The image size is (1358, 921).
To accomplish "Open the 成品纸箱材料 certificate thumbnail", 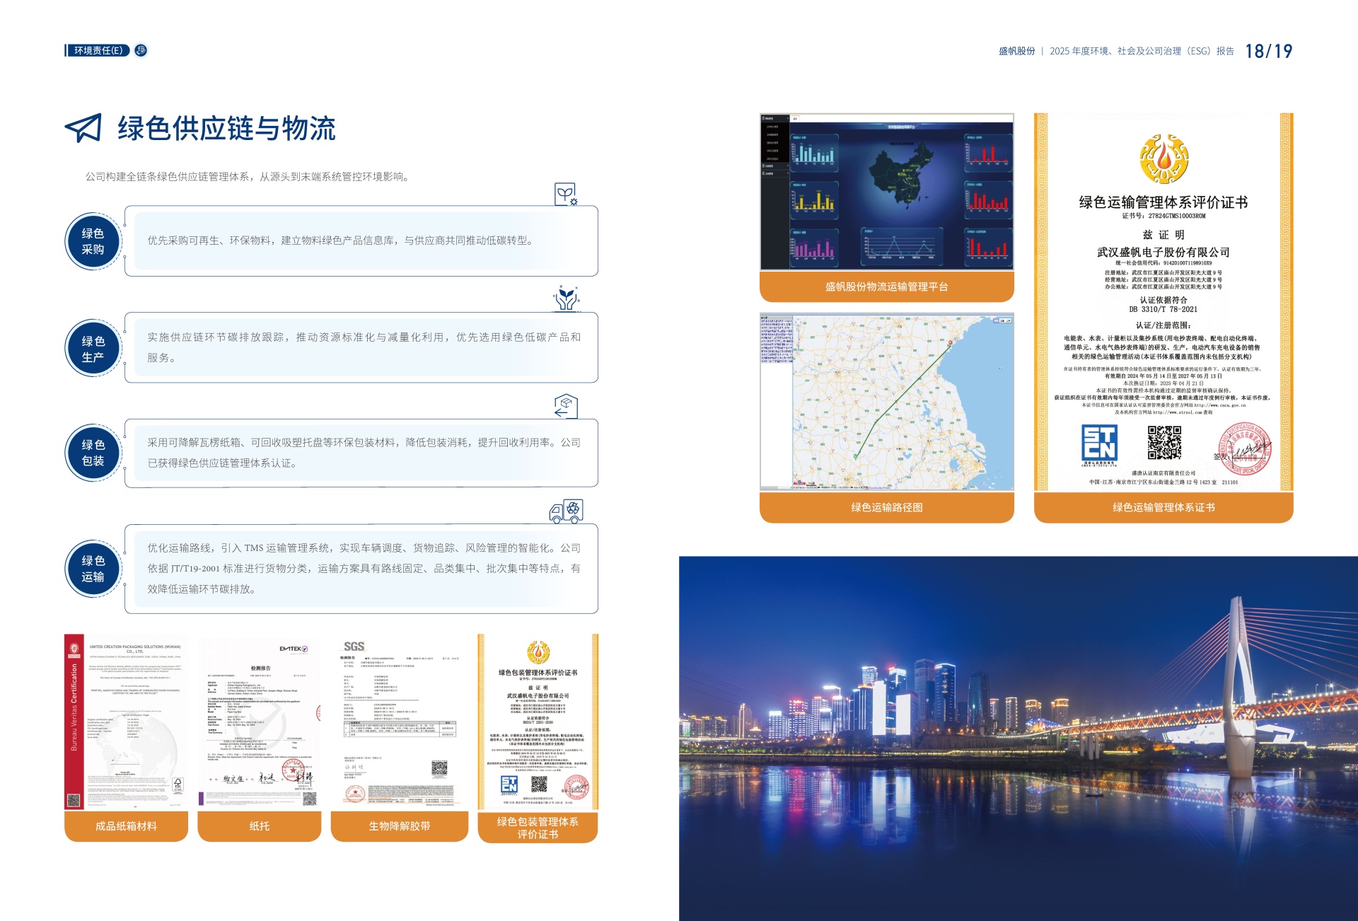I will 126,722.
